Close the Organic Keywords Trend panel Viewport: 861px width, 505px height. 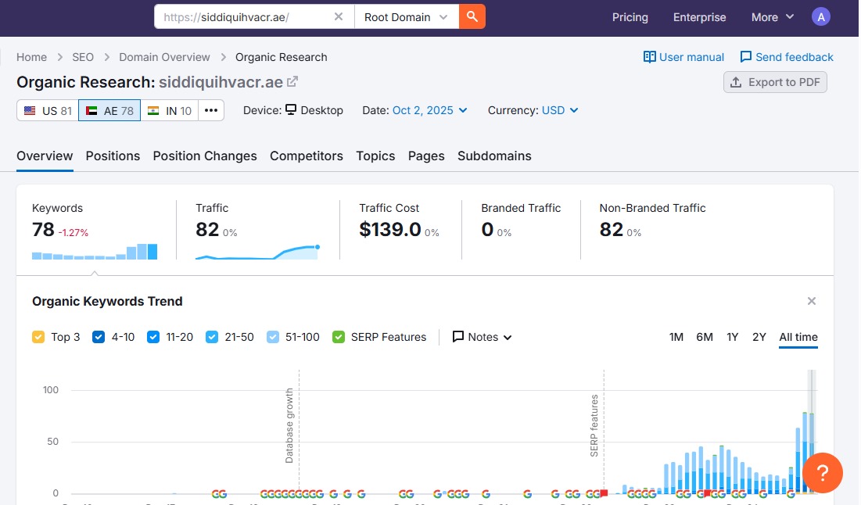tap(812, 301)
